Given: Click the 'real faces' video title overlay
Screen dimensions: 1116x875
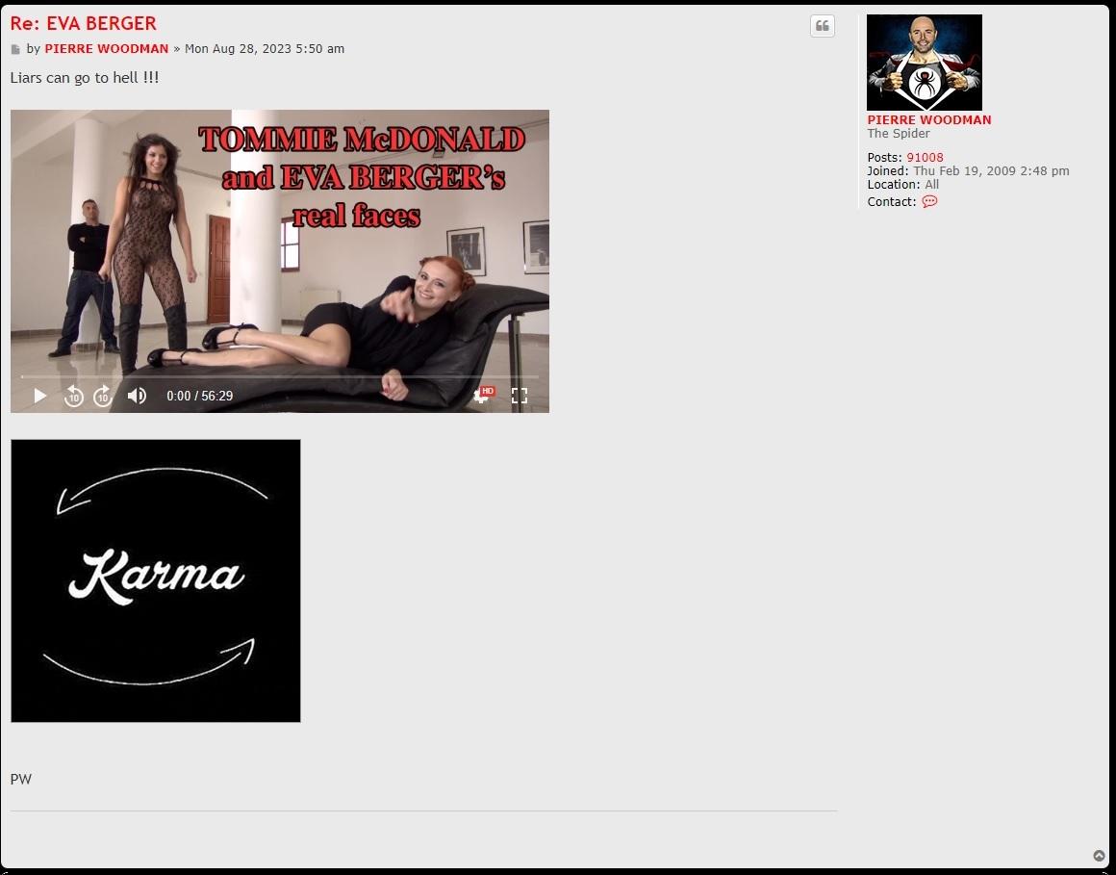Looking at the screenshot, I should 356,215.
